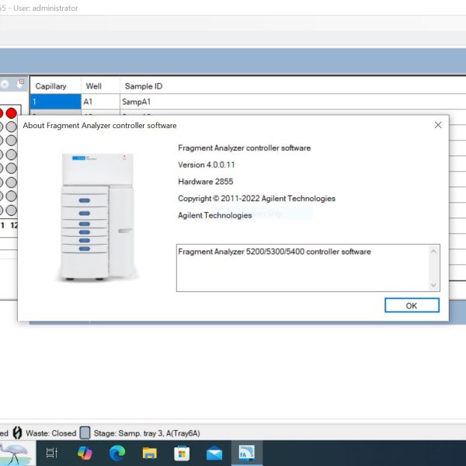Viewport: 466px width, 466px height.
Task: Click the SampA1 sample ID cell
Action: tap(293, 102)
